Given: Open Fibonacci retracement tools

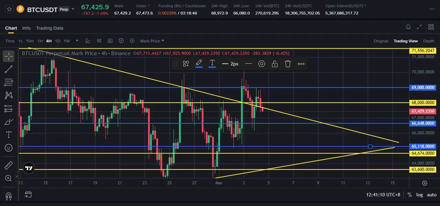Looking at the screenshot, I should 9,82.
